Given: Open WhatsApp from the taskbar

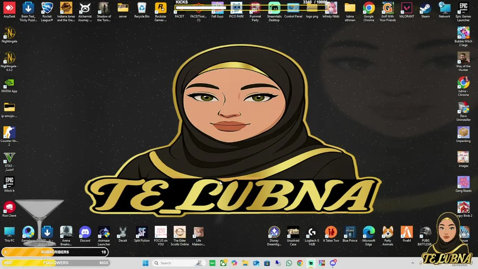Looking at the screenshot, I should click(x=289, y=263).
